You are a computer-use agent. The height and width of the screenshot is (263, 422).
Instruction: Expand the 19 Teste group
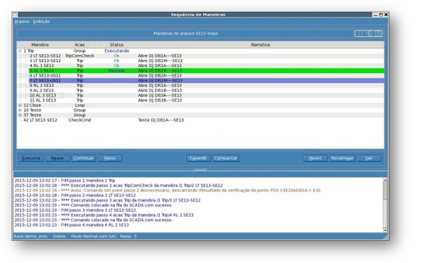(x=20, y=110)
